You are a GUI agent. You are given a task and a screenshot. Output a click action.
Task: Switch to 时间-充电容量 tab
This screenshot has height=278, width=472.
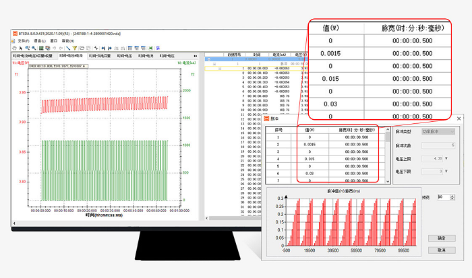(100, 56)
